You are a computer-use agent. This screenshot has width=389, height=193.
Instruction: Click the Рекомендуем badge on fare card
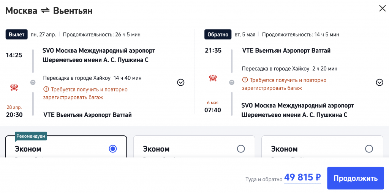click(x=31, y=136)
